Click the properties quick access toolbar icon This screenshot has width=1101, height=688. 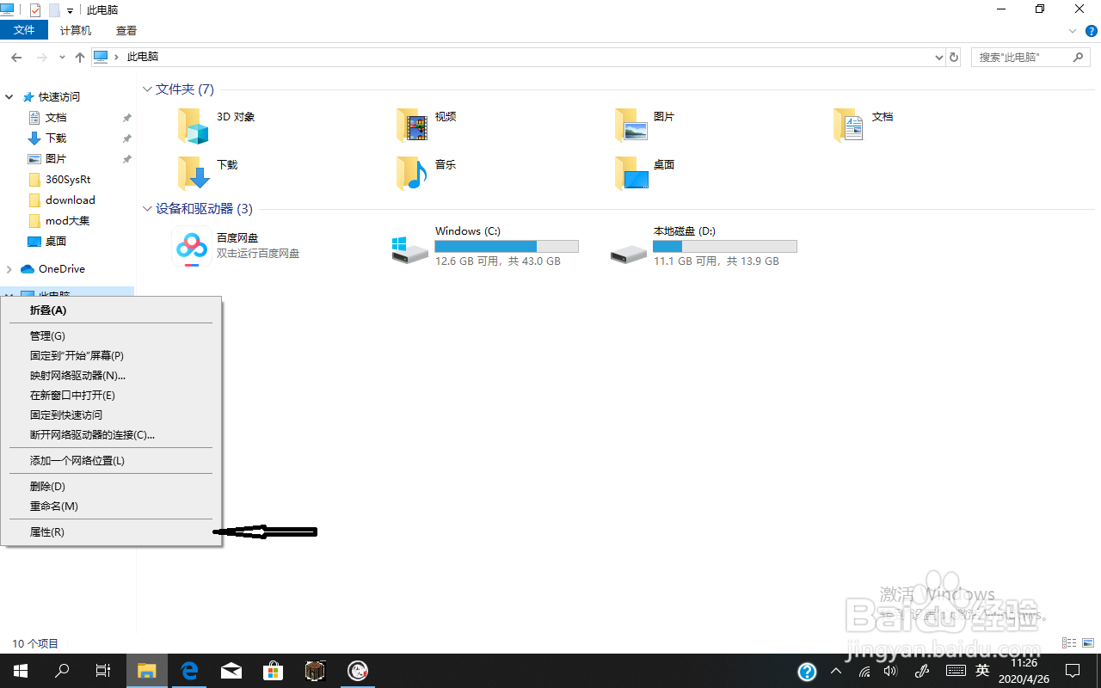coord(35,10)
